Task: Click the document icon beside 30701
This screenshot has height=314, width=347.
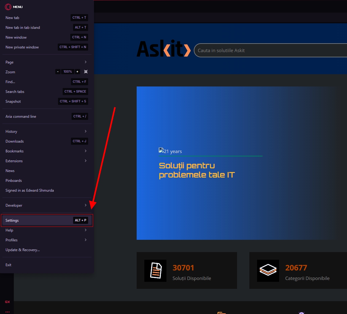Action: [x=155, y=270]
